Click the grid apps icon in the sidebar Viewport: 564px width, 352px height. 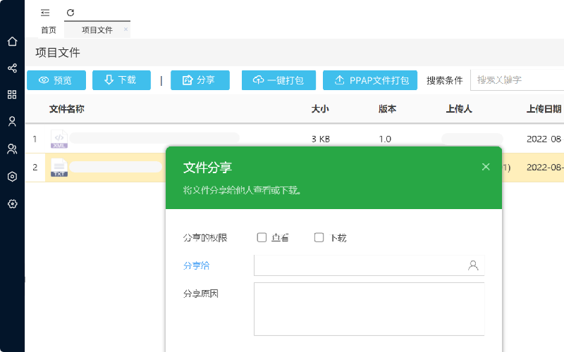click(12, 94)
